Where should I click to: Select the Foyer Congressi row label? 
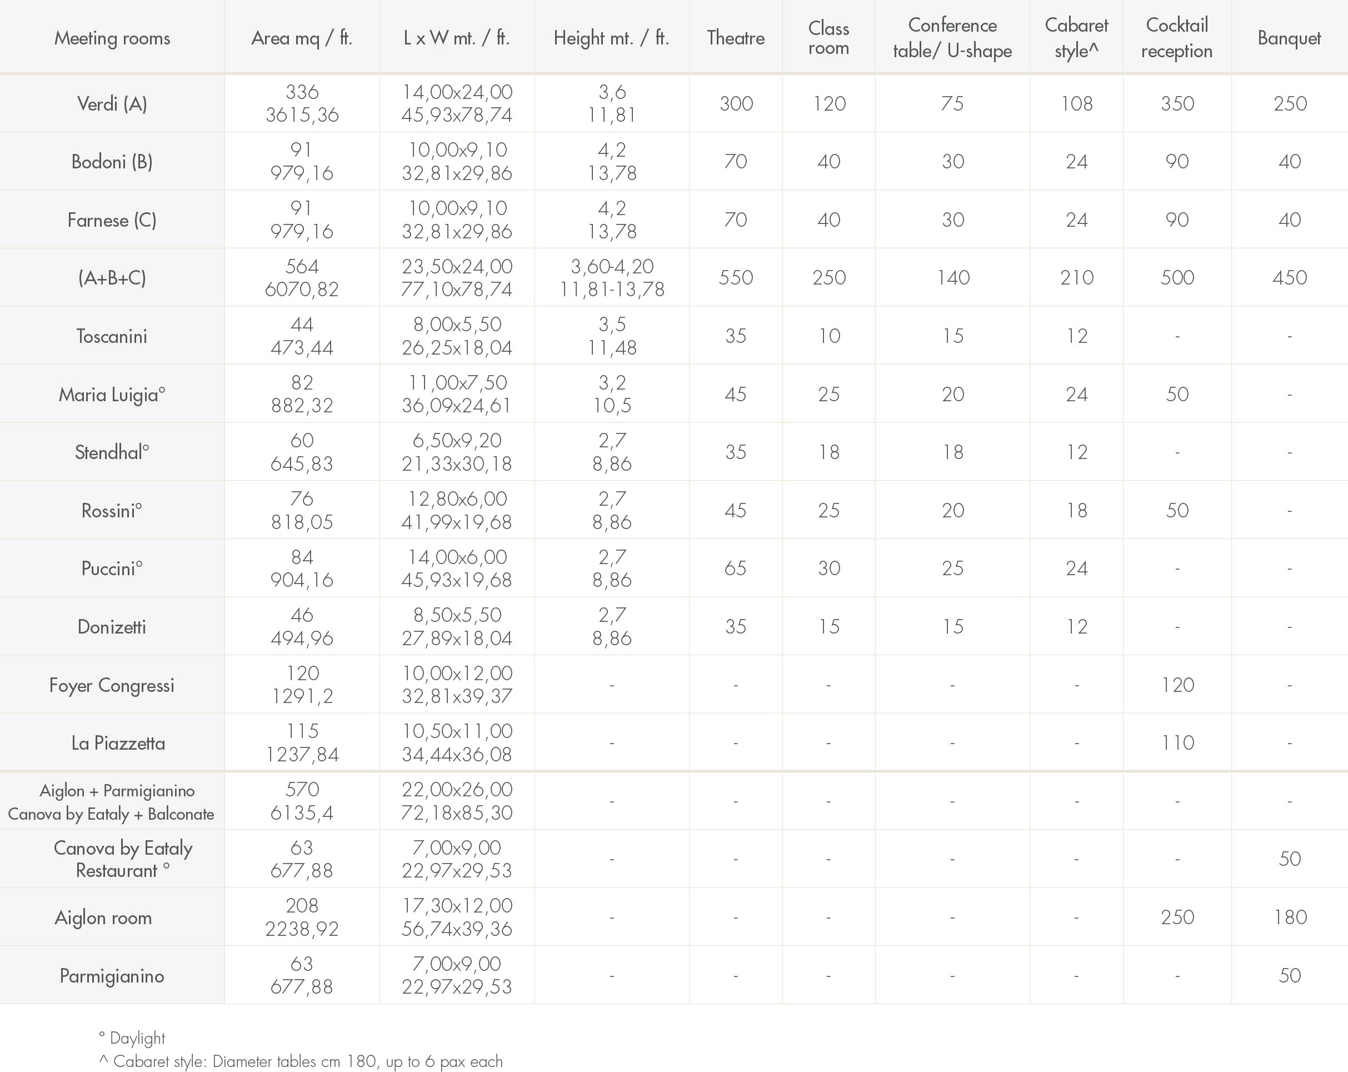[x=112, y=685]
